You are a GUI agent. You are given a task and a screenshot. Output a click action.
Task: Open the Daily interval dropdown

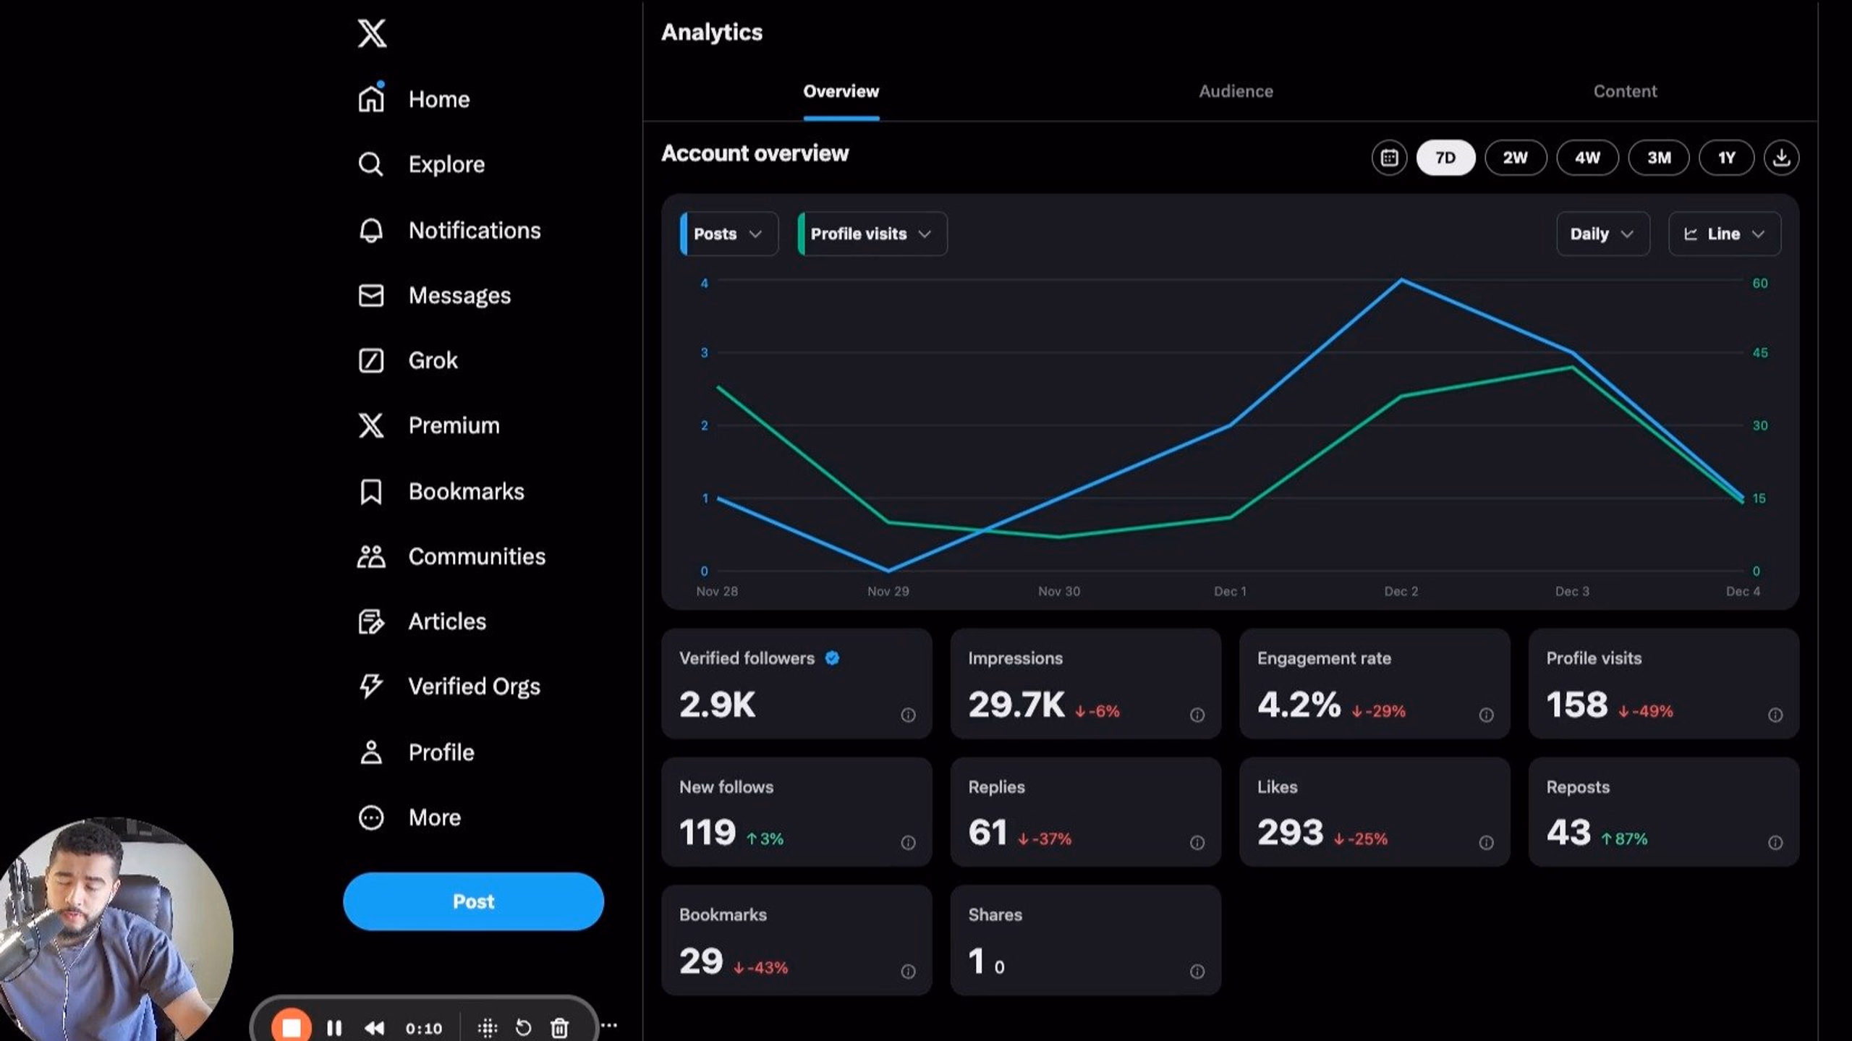pyautogui.click(x=1602, y=234)
